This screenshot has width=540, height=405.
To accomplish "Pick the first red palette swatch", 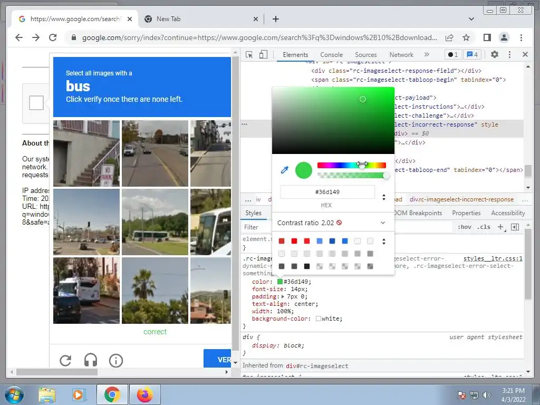I will (282, 241).
